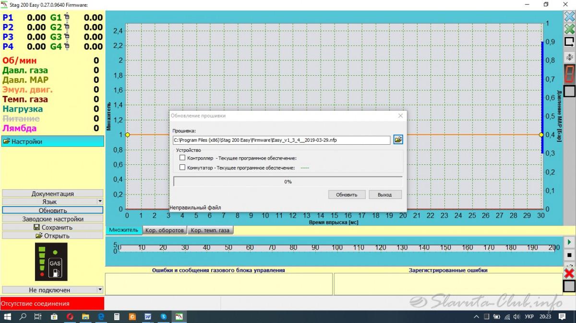Image resolution: width=576 pixels, height=323 pixels.
Task: Click the firmware file path field
Action: [282, 140]
